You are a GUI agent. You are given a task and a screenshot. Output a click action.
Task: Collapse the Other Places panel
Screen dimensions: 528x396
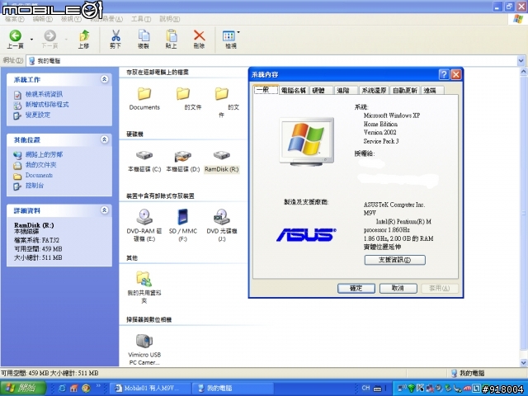tap(105, 139)
